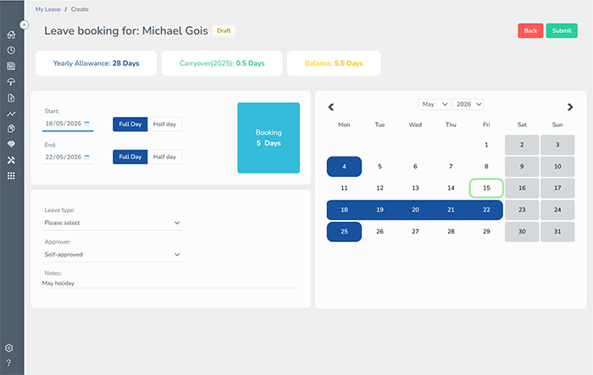Open the trend line chart icon
The height and width of the screenshot is (375, 593).
[11, 113]
